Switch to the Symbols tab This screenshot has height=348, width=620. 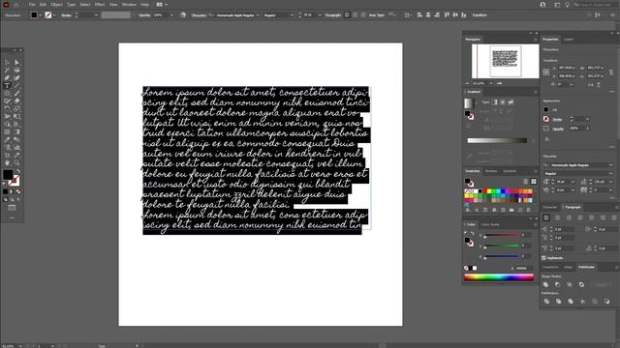(510, 171)
